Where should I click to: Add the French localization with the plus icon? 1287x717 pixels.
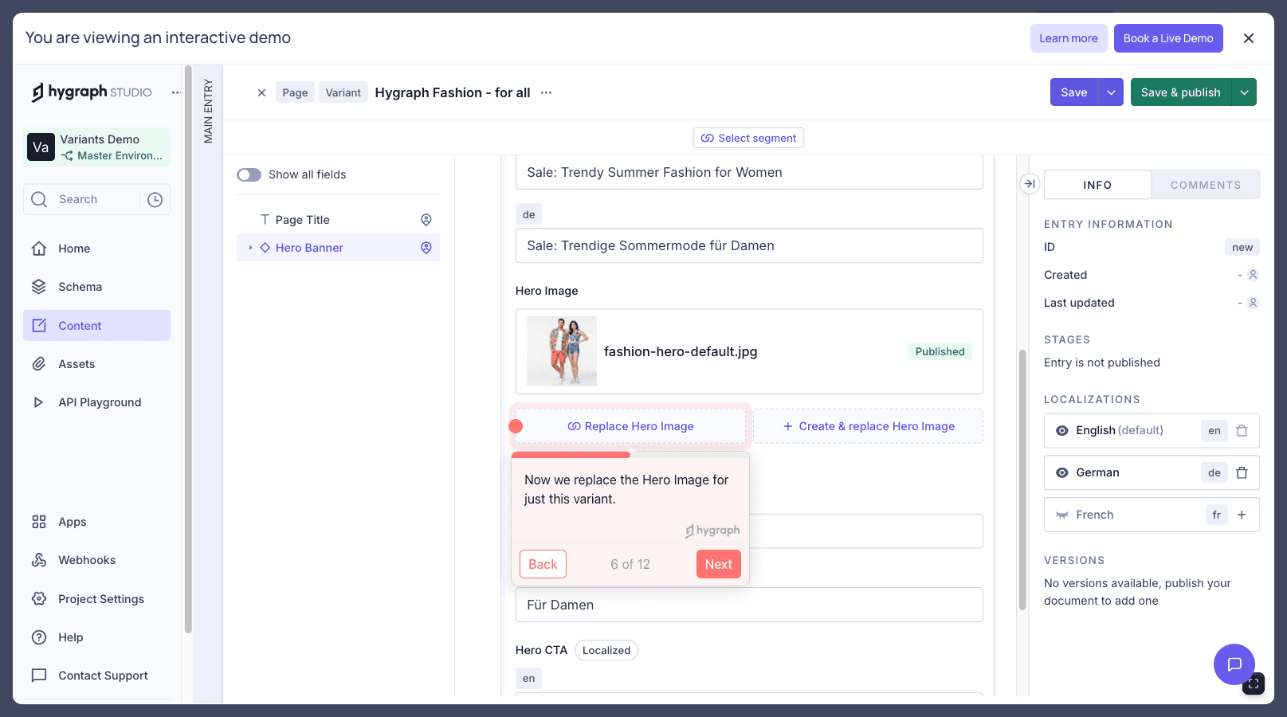(1242, 515)
